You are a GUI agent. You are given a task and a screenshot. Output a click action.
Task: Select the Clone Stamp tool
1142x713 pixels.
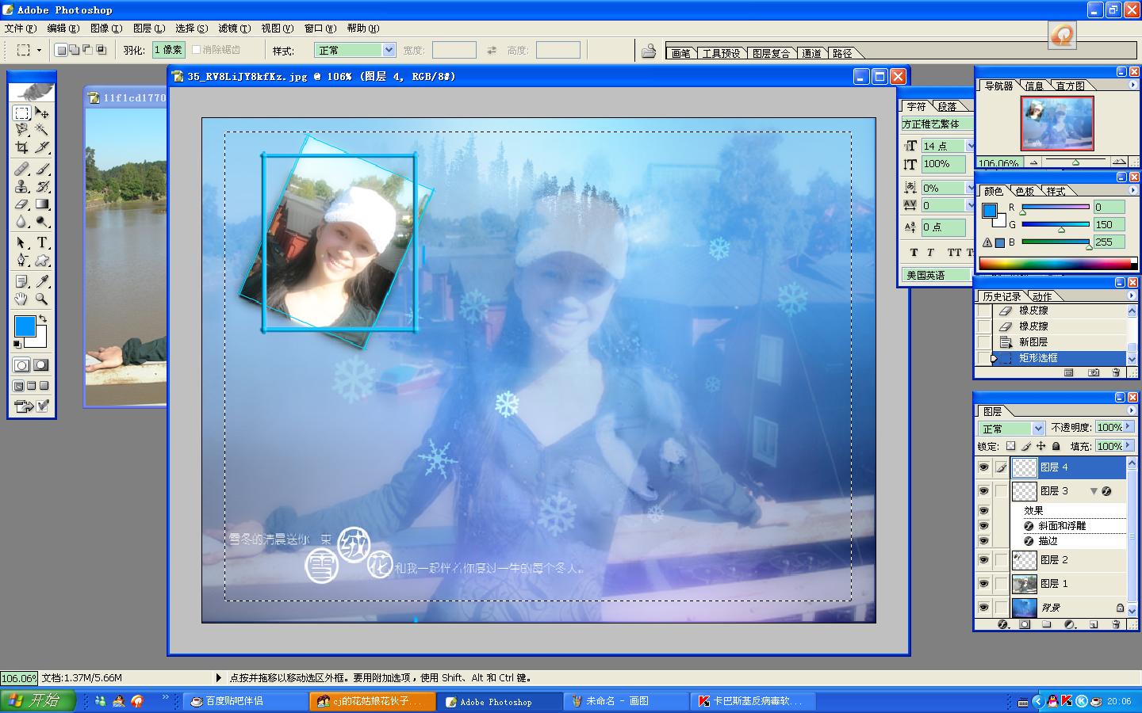click(x=22, y=186)
